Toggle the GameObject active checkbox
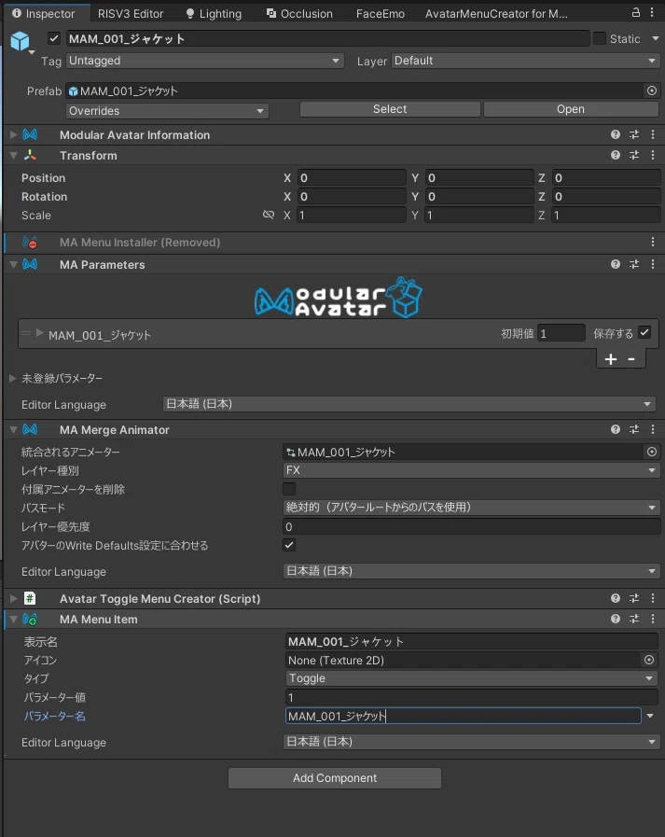Viewport: 665px width, 837px height. click(x=53, y=38)
